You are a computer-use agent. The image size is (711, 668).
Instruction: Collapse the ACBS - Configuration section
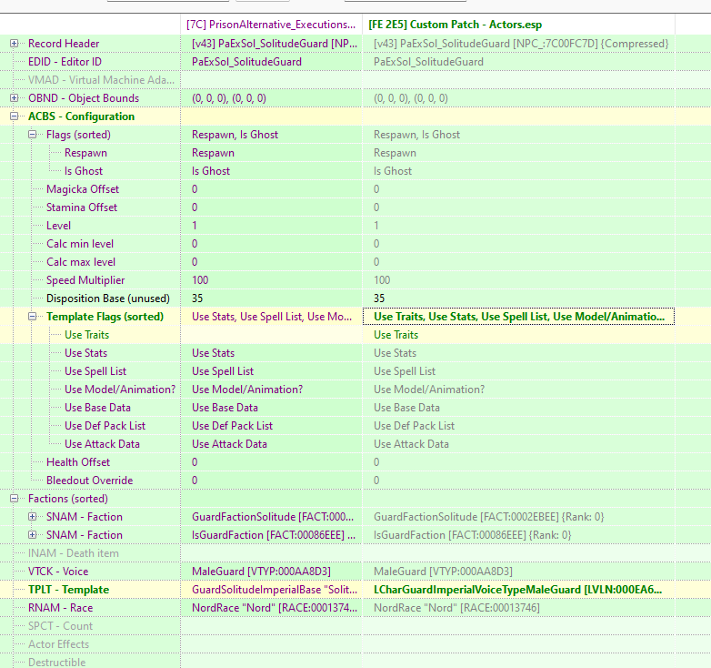pos(15,116)
